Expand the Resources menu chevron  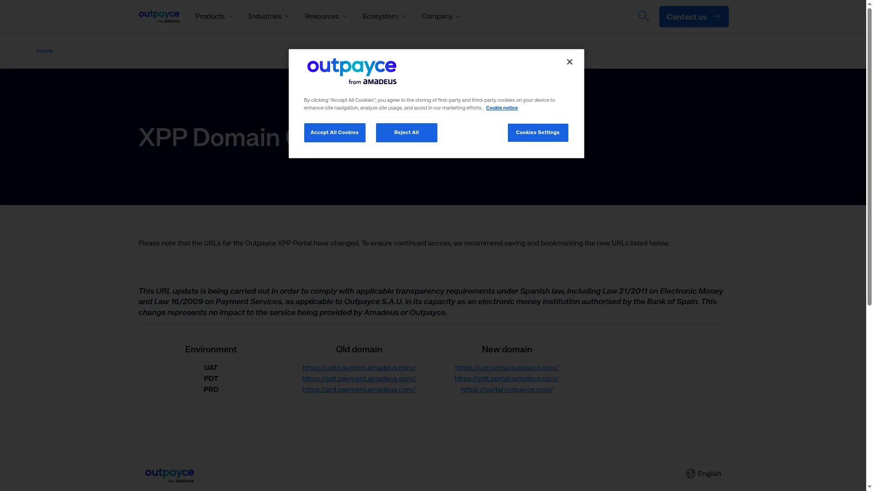344,16
